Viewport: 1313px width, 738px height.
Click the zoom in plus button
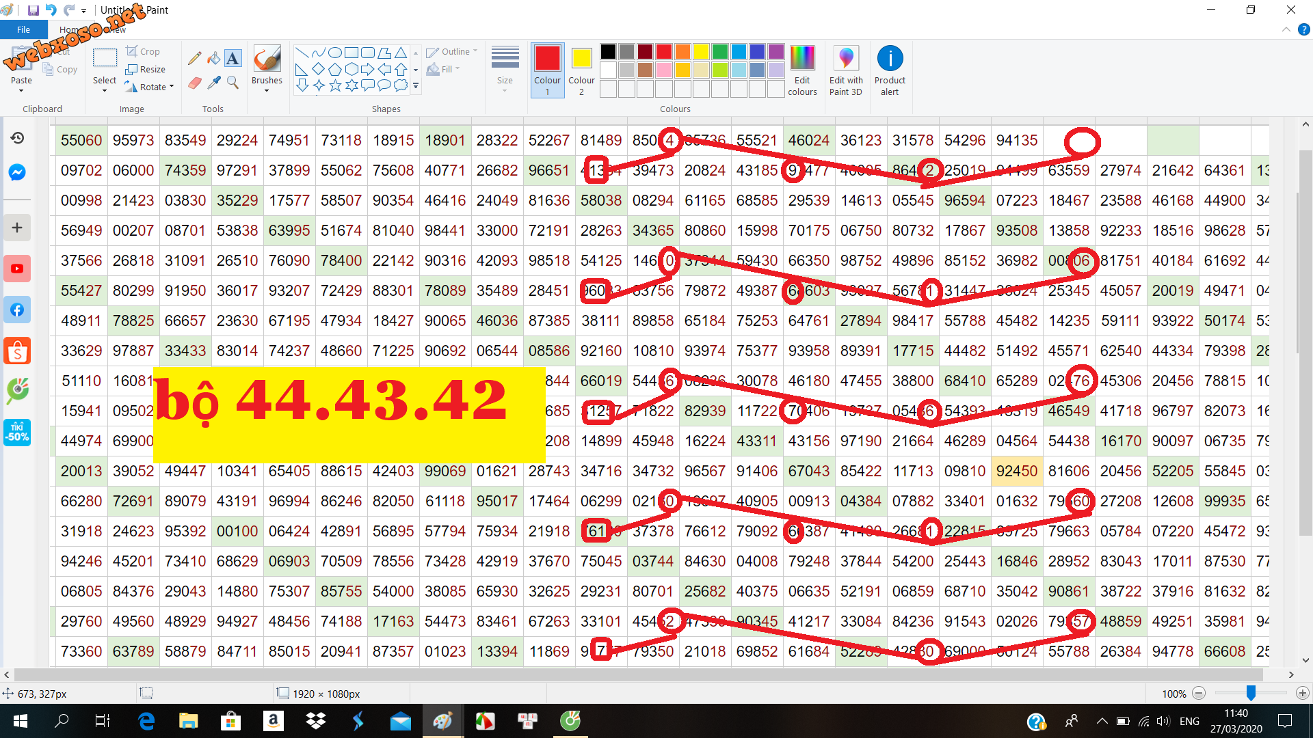[1303, 693]
